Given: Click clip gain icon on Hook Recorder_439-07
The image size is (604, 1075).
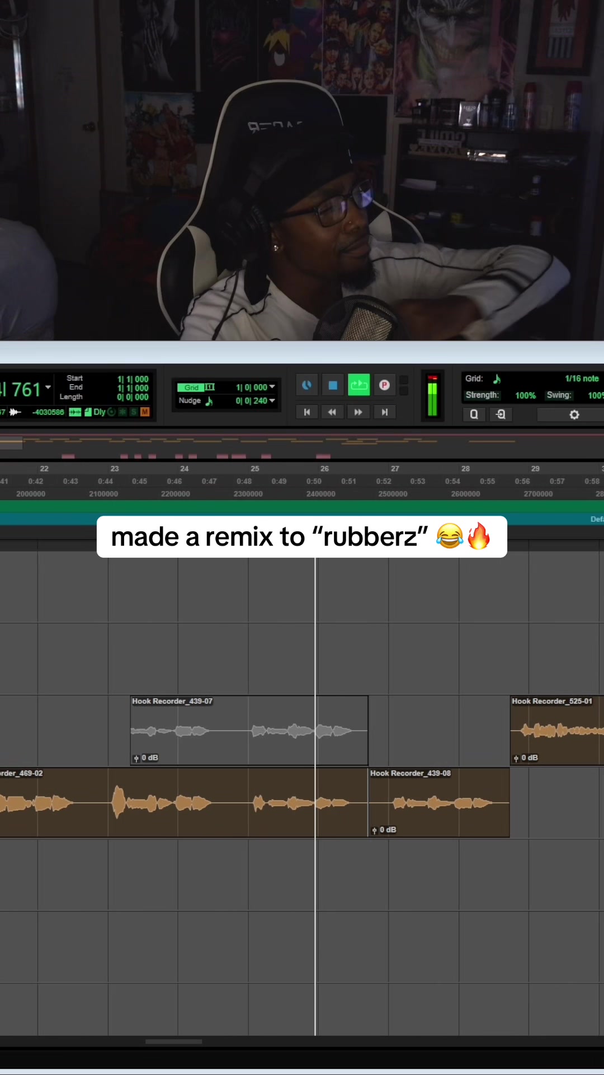Looking at the screenshot, I should point(136,758).
